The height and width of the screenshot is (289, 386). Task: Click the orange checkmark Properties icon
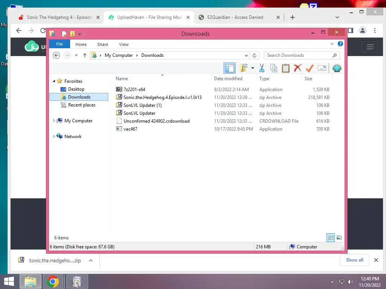(309, 68)
